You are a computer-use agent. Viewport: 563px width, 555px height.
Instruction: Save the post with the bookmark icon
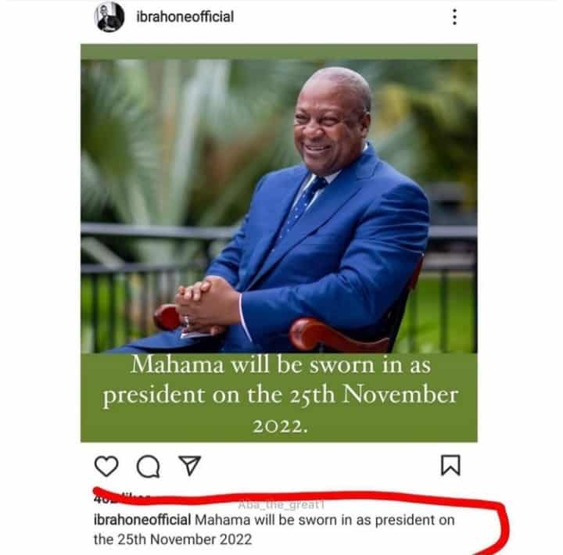pyautogui.click(x=450, y=465)
